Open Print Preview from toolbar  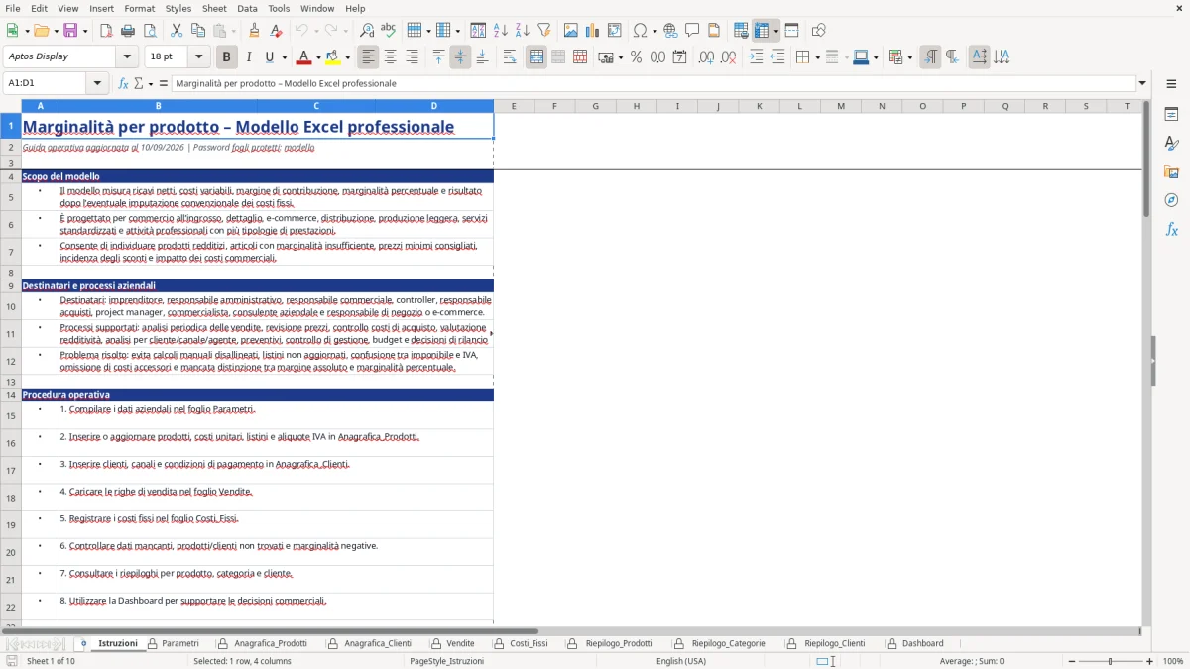(x=150, y=31)
